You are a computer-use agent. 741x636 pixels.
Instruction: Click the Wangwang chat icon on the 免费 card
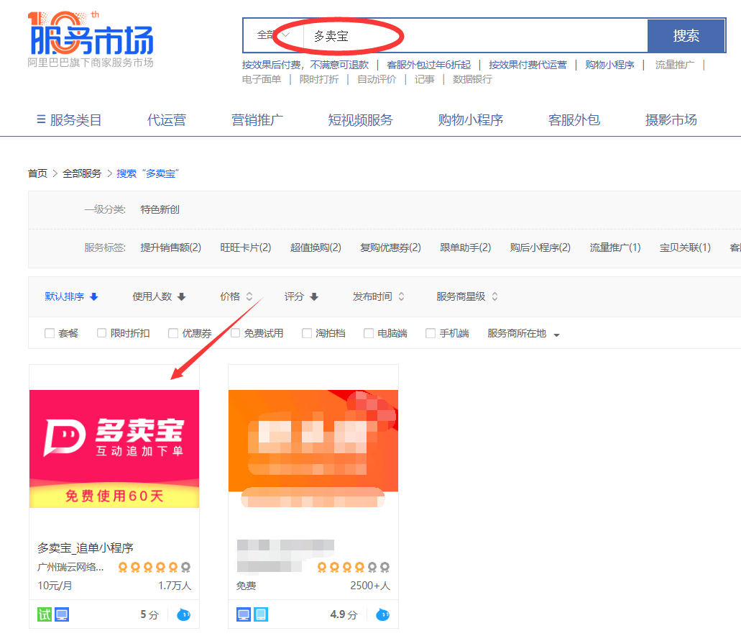(382, 614)
